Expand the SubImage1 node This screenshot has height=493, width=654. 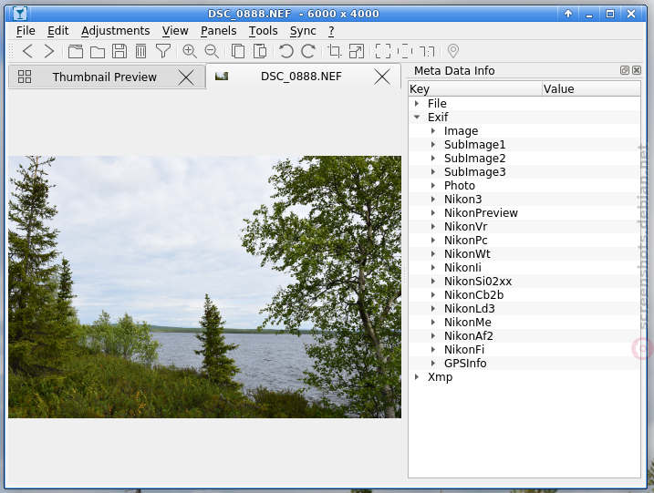(x=433, y=145)
